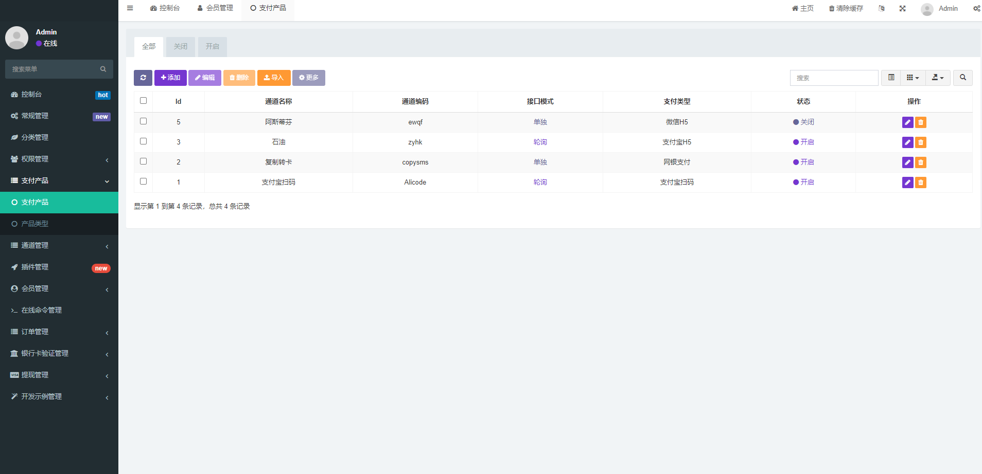Viewport: 982px width, 474px height.
Task: Open the columns dropdown in table toolbar
Action: (x=913, y=78)
